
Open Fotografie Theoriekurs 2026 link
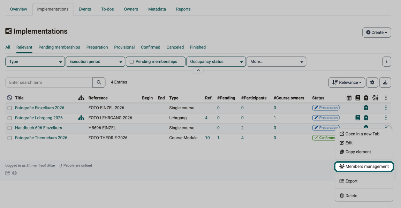[41, 138]
